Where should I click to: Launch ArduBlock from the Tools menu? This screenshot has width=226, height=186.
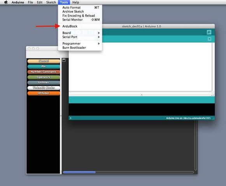point(80,26)
